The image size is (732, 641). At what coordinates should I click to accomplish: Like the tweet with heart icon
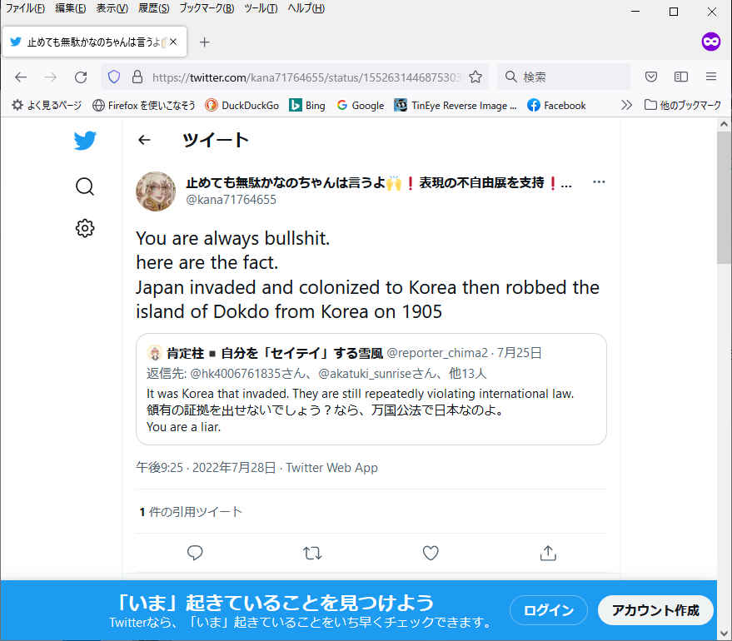(430, 553)
